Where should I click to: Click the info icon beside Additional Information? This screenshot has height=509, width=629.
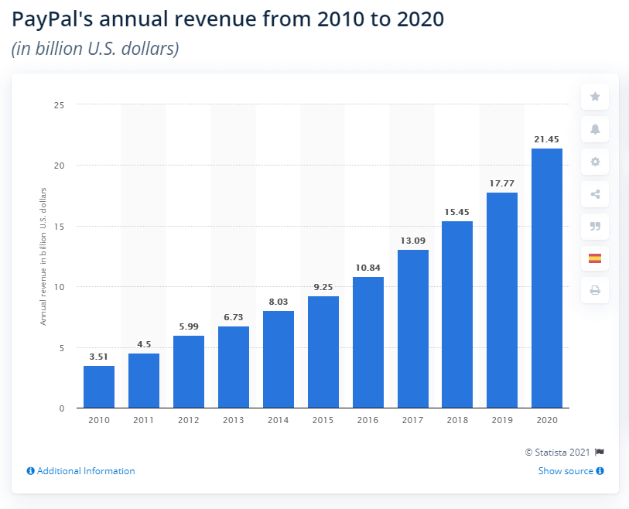(x=30, y=471)
